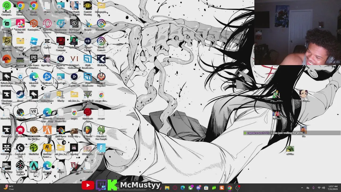Open the Roblox Studio shortcut

coord(34,44)
